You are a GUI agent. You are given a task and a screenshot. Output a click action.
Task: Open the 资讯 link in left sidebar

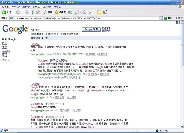tap(4, 47)
